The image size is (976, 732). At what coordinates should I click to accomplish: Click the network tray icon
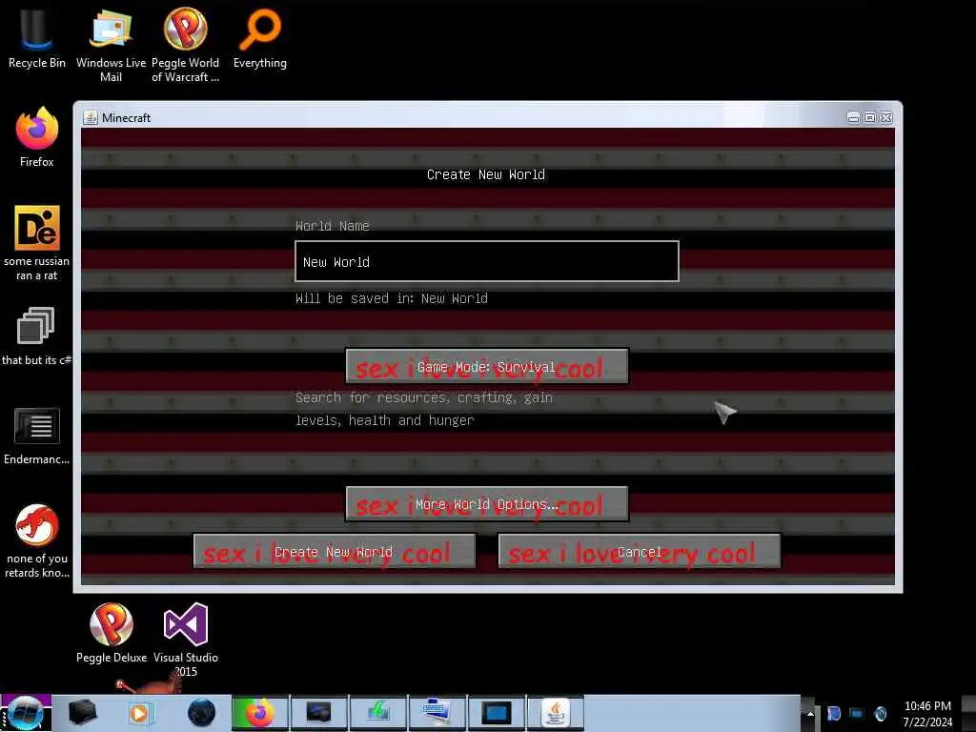click(x=857, y=714)
